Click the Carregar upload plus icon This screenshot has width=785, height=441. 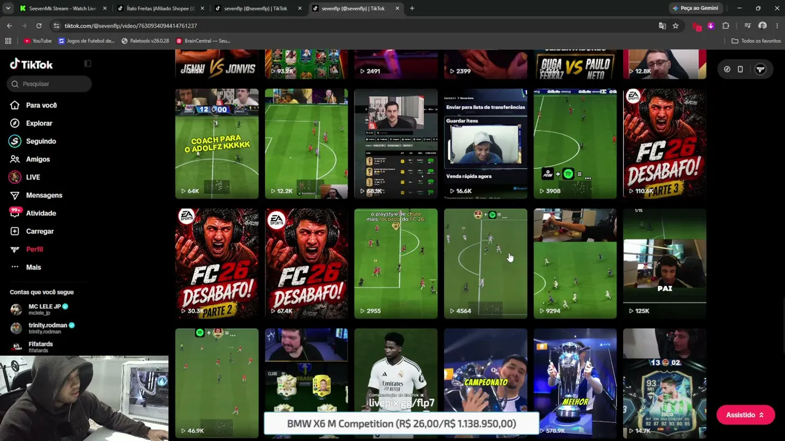15,232
